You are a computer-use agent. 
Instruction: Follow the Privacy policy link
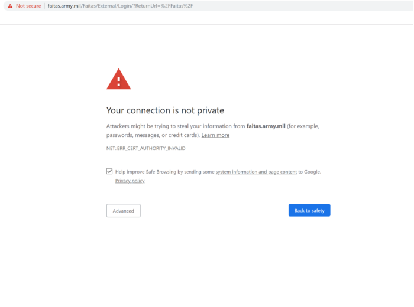[130, 181]
